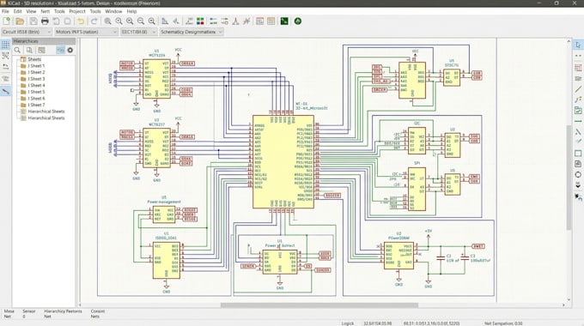
Task: Open the Window menu
Action: 113,11
